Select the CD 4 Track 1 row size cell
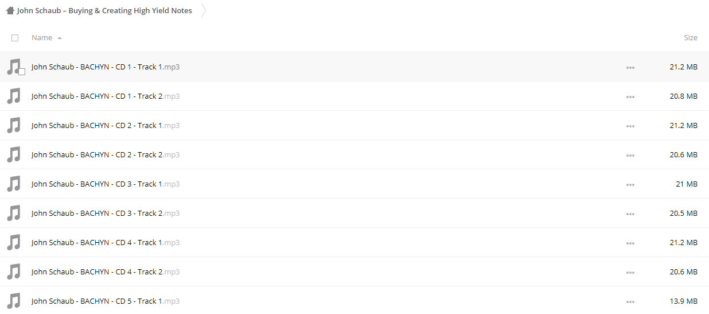Screen dimensions: 709x314 point(684,242)
